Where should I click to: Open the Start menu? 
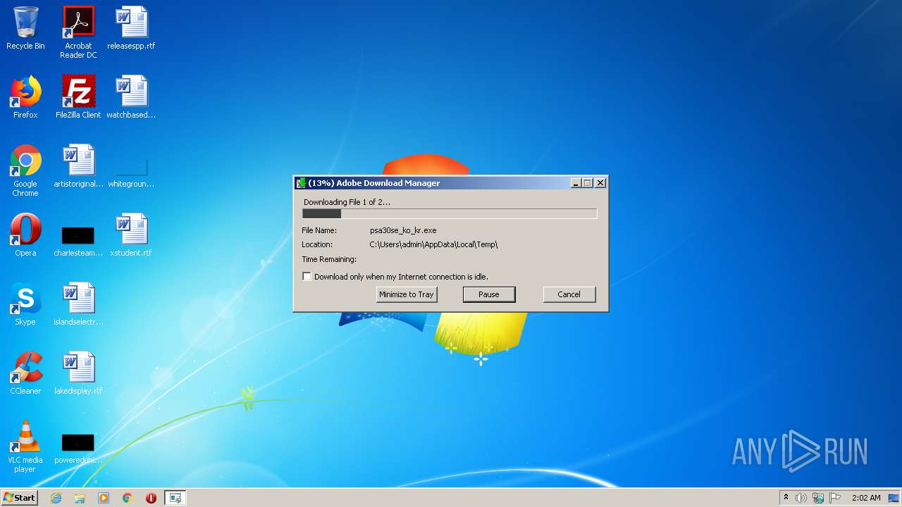pyautogui.click(x=19, y=498)
